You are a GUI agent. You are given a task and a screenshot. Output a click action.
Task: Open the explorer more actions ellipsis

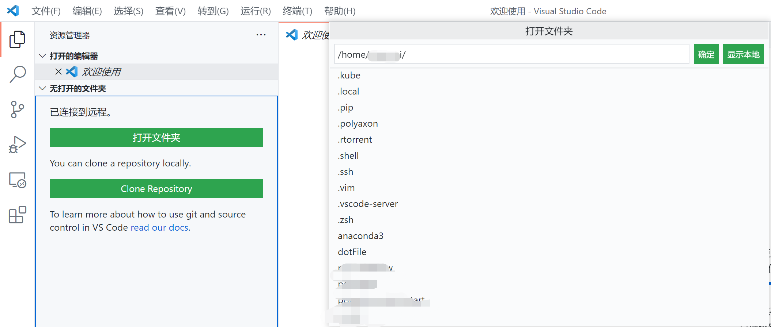pos(261,35)
